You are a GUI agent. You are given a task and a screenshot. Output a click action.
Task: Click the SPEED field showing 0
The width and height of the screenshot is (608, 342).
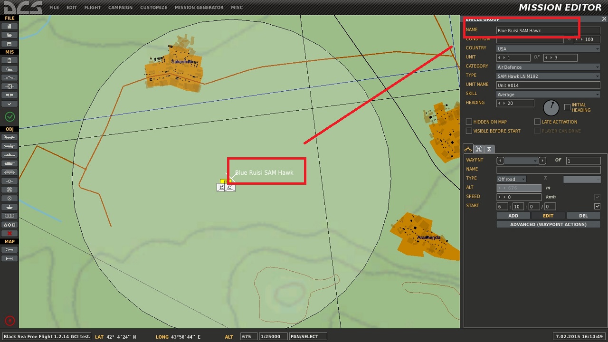(x=519, y=197)
